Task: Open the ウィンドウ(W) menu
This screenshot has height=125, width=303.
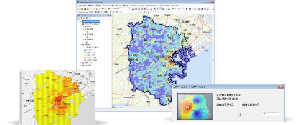Action: click(164, 6)
